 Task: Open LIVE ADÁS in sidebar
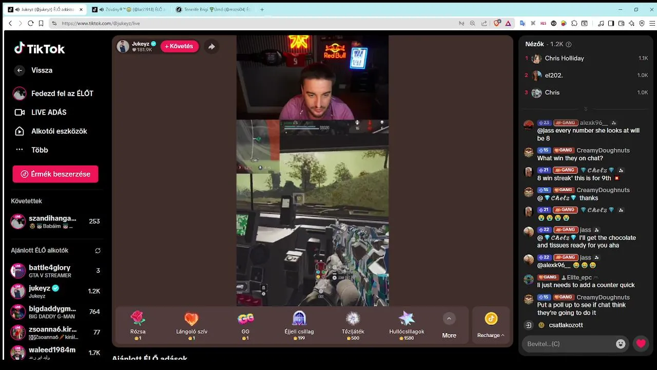[40, 113]
